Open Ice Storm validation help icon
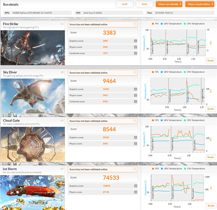This screenshot has width=217, height=210. (135, 169)
